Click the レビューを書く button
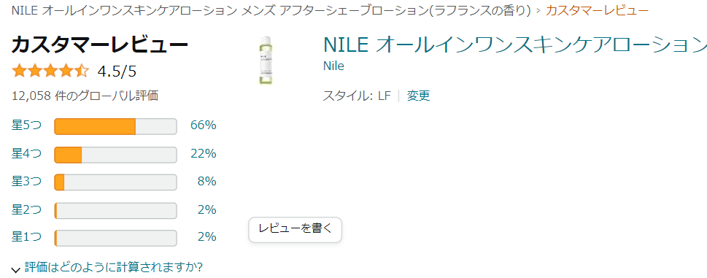Image resolution: width=707 pixels, height=278 pixels. click(295, 229)
